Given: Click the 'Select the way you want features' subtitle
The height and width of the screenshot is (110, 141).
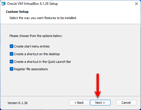Looking at the screenshot, I should coord(43,18).
